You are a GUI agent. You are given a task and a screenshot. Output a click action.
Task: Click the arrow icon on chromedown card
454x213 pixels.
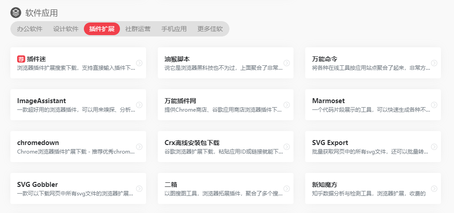click(139, 146)
